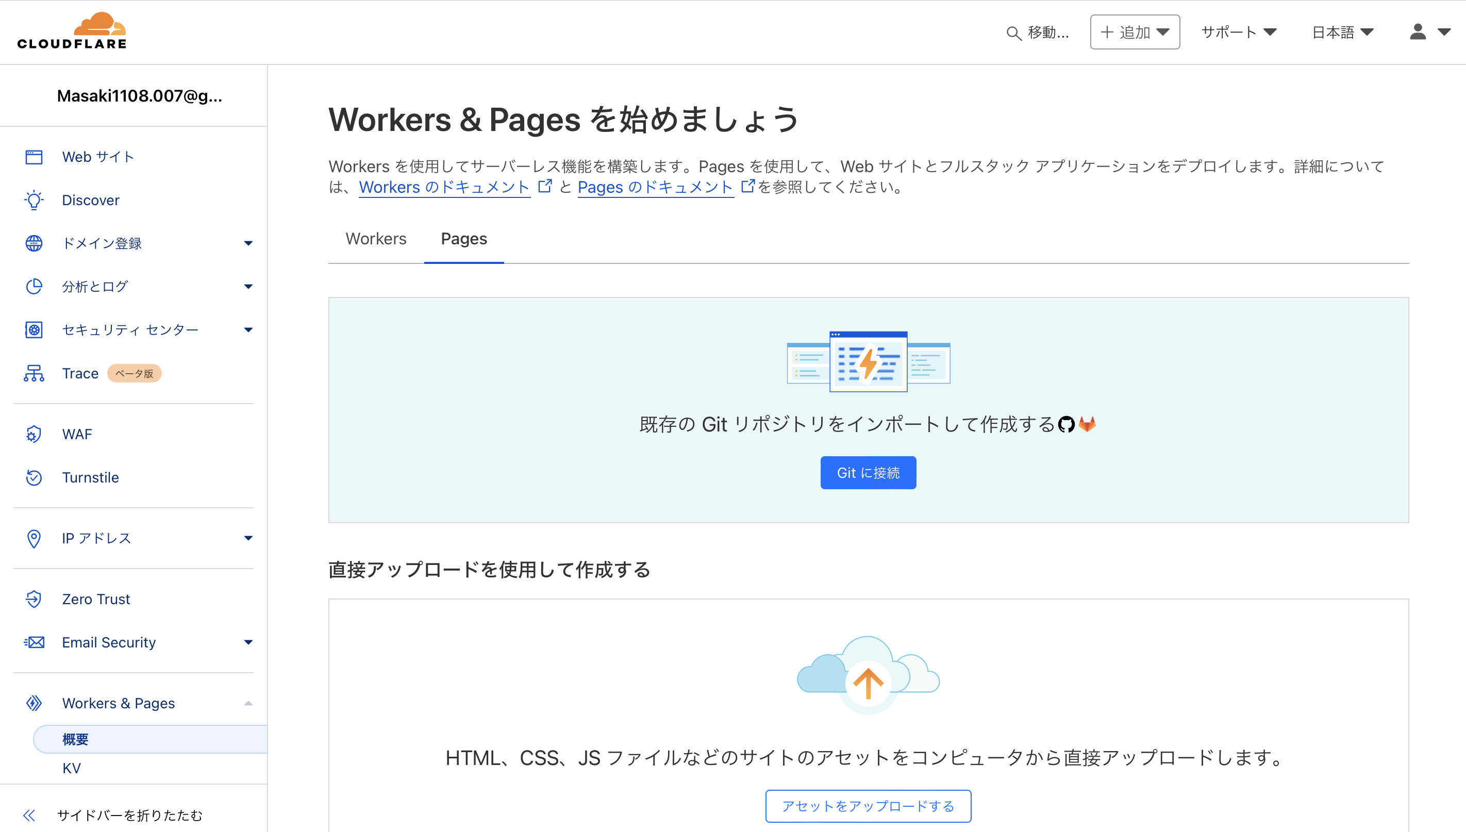Expand the Email Security menu arrow
Image resolution: width=1466 pixels, height=832 pixels.
point(248,642)
